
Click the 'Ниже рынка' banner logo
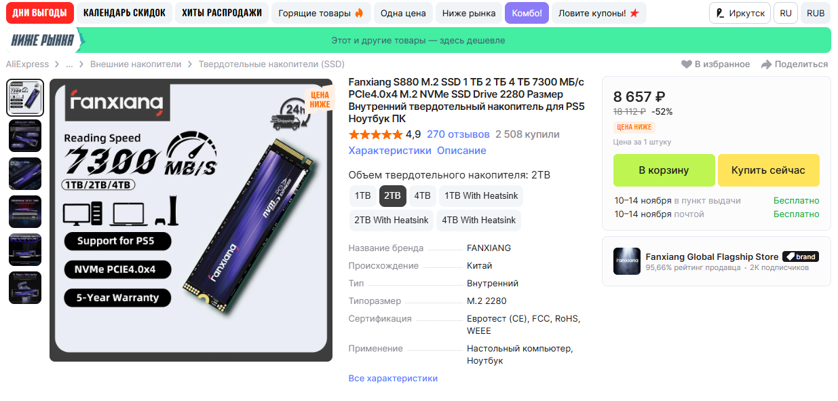(43, 41)
